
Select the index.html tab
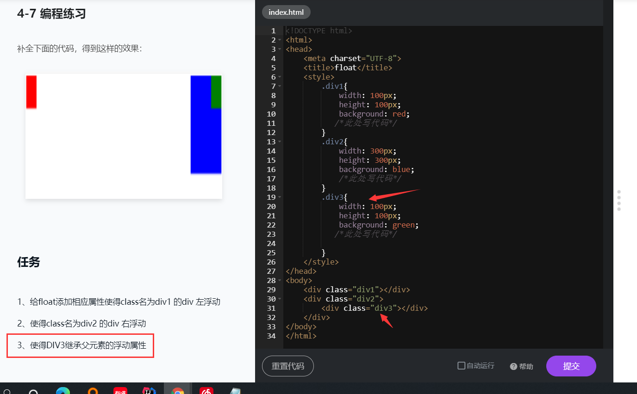[286, 12]
